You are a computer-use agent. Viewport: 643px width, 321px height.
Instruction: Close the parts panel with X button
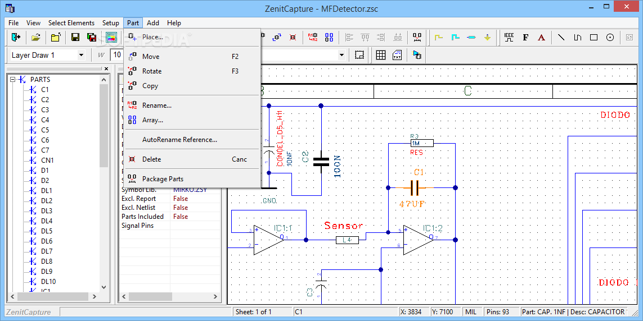[106, 68]
